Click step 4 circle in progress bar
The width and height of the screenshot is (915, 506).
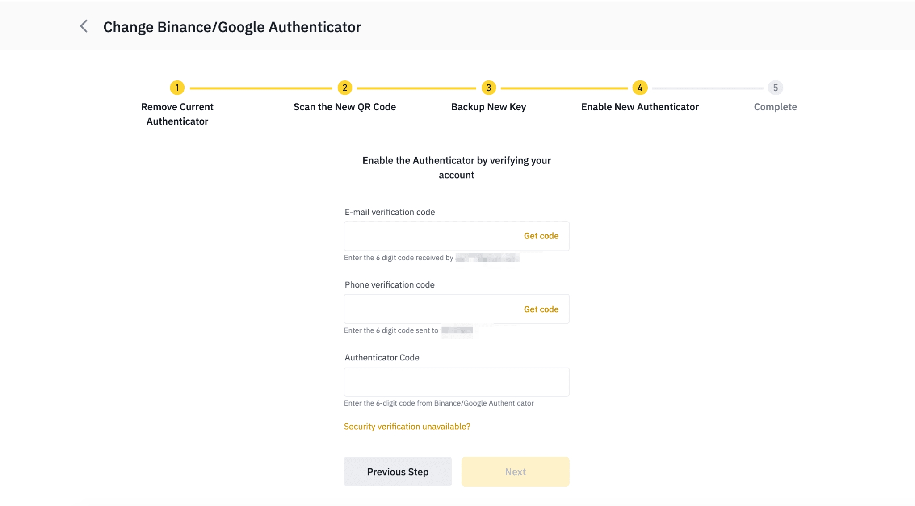pyautogui.click(x=640, y=88)
